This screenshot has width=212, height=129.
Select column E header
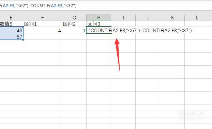point(11,17)
